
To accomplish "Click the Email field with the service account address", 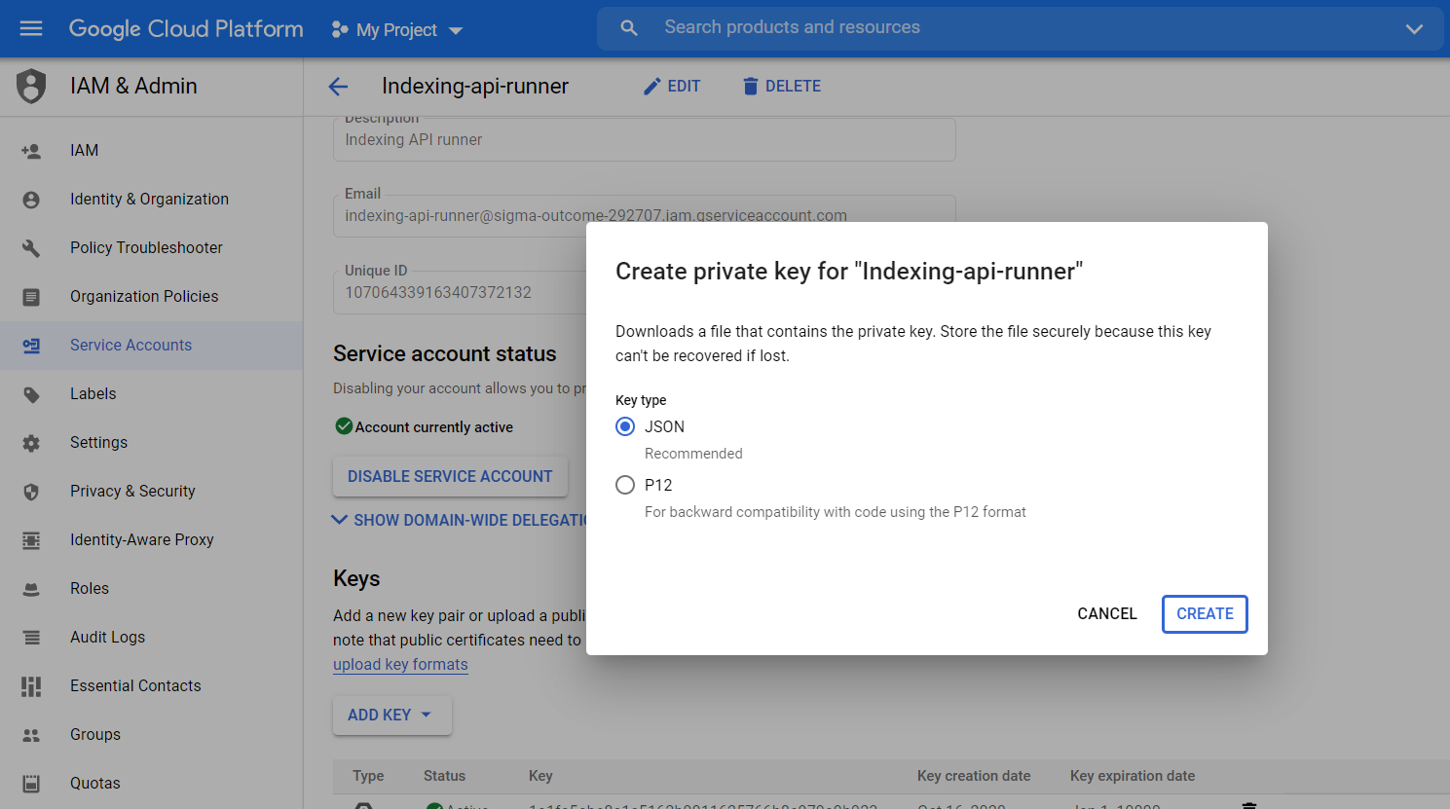I will 644,215.
